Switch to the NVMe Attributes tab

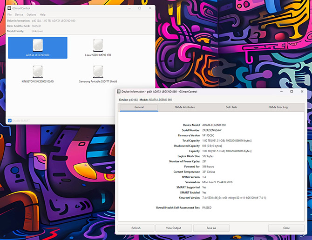[x=185, y=107]
